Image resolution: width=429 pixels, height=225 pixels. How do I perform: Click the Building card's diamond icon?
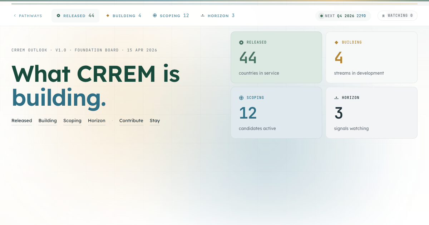point(336,42)
